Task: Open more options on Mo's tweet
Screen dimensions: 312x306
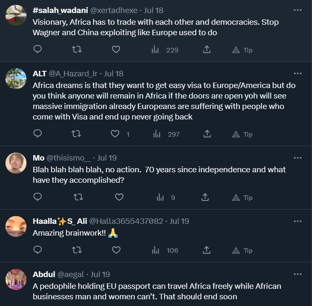Action: tap(298, 158)
